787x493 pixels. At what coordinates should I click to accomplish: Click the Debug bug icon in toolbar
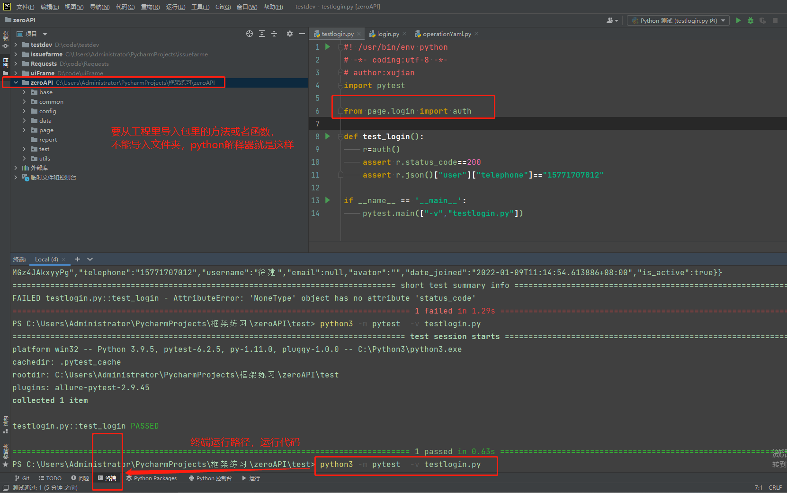point(751,20)
